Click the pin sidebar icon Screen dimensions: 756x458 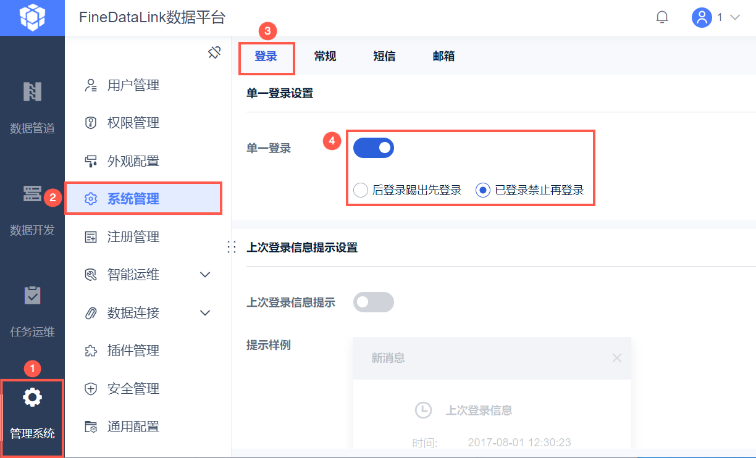(214, 52)
